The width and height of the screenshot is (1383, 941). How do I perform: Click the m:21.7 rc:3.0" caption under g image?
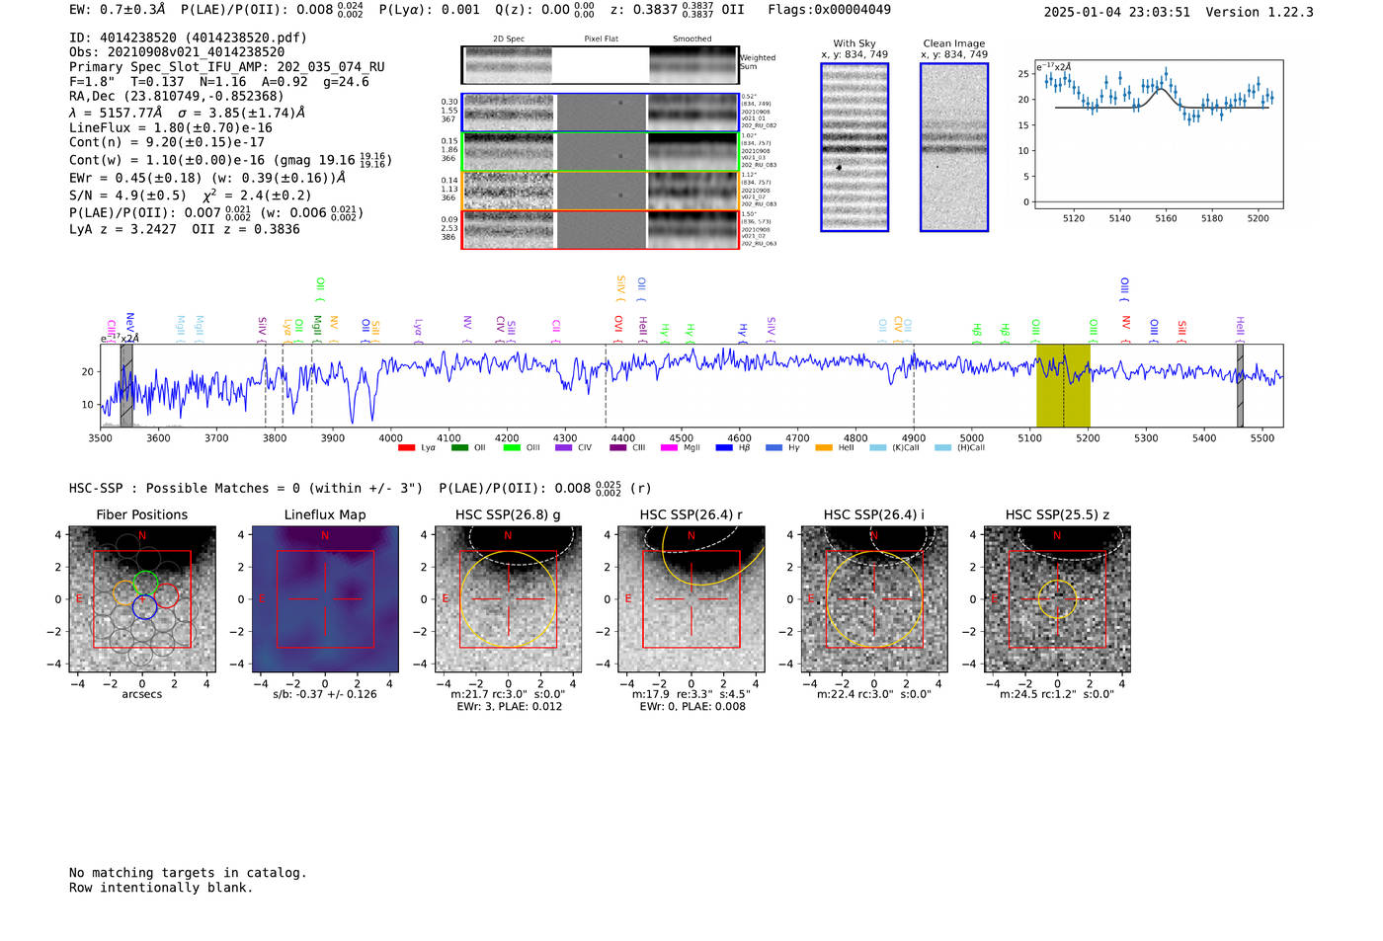[x=508, y=694]
